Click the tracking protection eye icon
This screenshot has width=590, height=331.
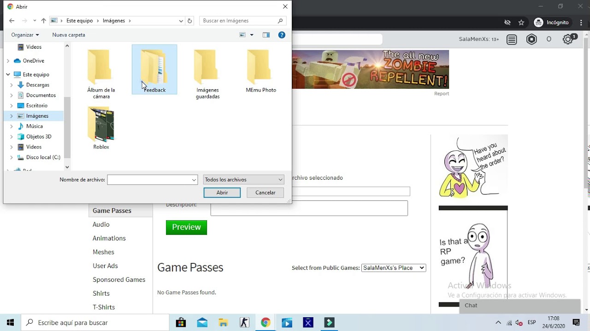tap(507, 23)
